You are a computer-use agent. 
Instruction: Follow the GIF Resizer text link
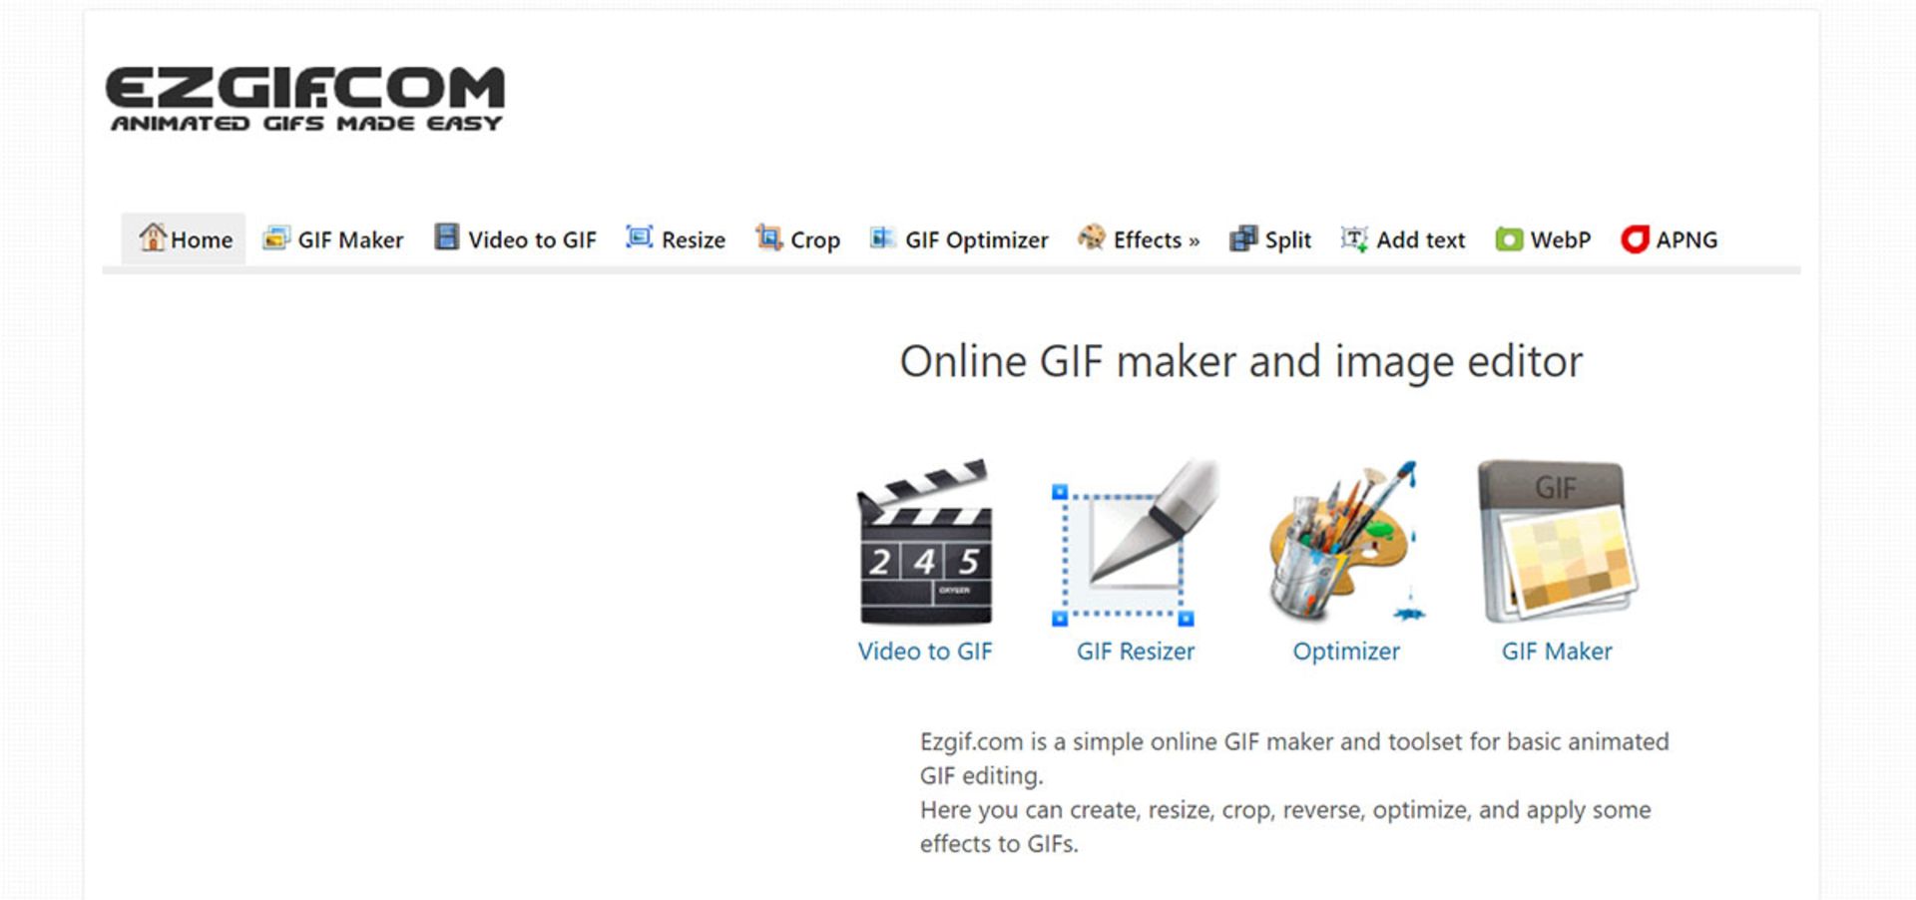tap(1135, 651)
